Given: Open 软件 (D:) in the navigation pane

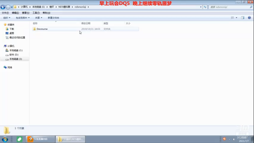Looking at the screenshot, I should pyautogui.click(x=14, y=55).
